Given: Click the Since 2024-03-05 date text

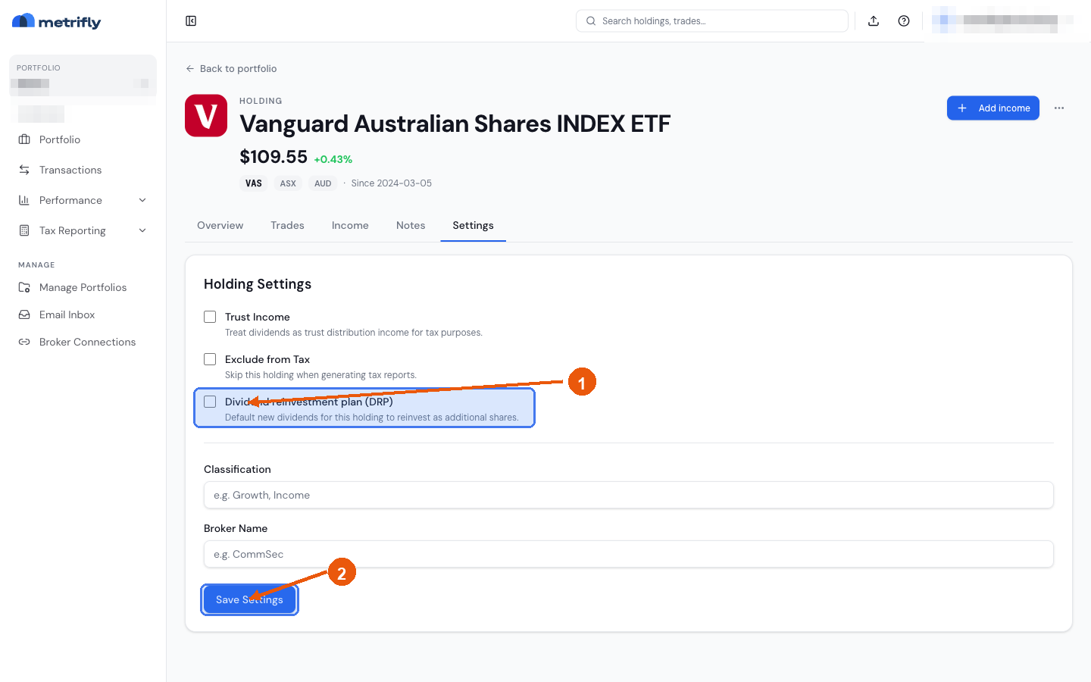Looking at the screenshot, I should point(392,183).
